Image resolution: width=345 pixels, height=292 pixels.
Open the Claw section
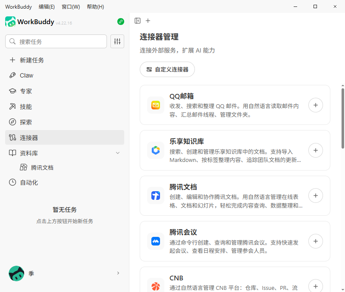(65, 75)
